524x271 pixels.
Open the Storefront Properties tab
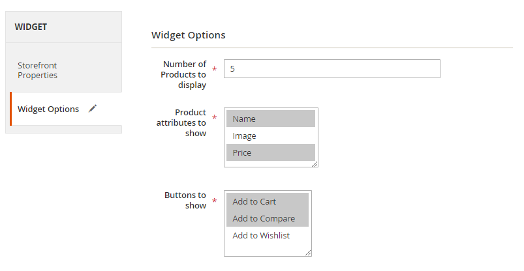38,70
